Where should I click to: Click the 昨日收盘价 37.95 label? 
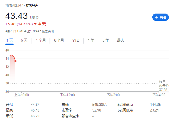(x=164, y=86)
